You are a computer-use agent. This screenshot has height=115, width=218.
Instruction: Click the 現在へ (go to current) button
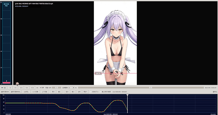tap(85, 92)
